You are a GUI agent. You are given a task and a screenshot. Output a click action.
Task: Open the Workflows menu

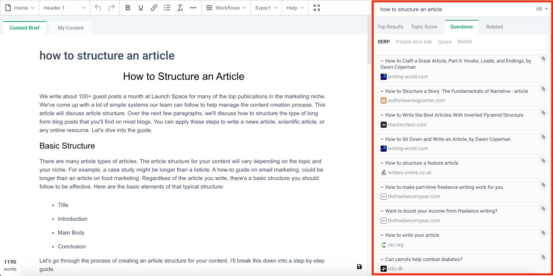pyautogui.click(x=226, y=7)
